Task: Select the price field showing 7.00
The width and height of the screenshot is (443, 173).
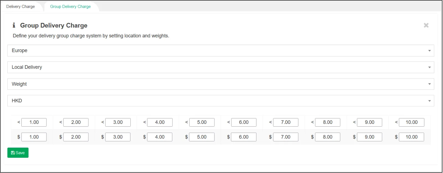Action: click(286, 137)
